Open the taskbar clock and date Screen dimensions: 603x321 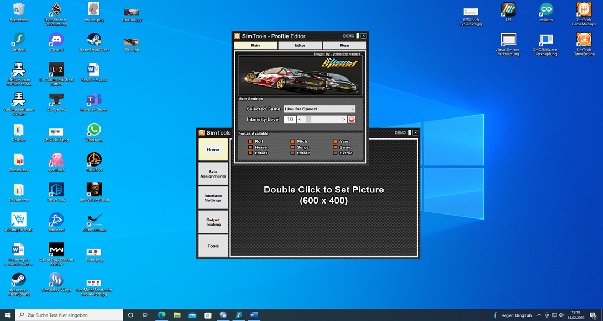(576, 315)
